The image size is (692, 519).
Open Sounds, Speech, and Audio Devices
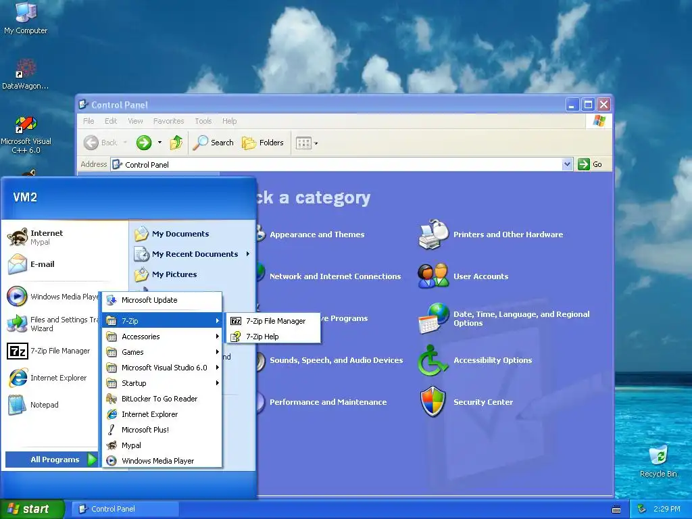click(x=336, y=360)
